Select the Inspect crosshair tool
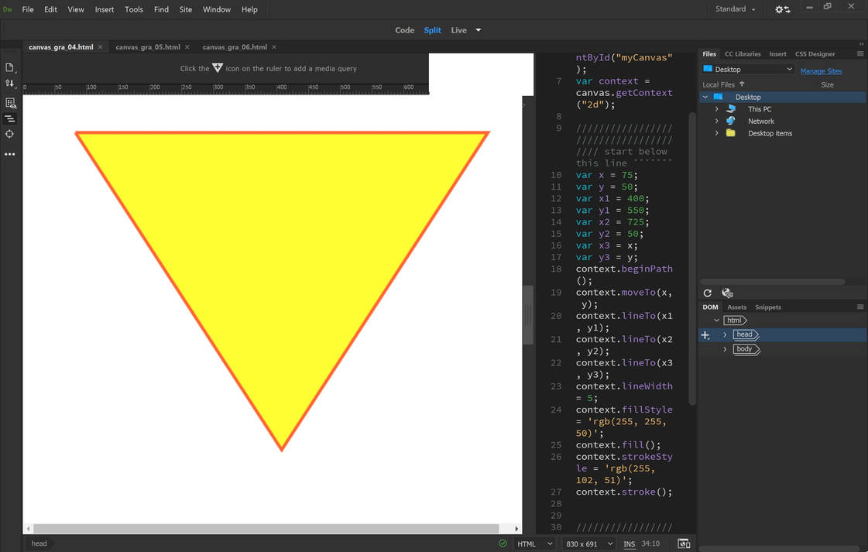868x552 pixels. [9, 134]
